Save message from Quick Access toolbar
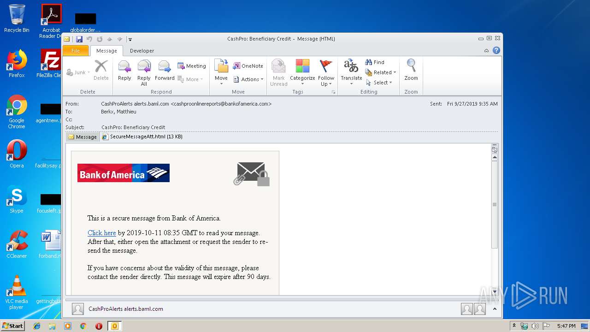590x332 pixels. [79, 39]
